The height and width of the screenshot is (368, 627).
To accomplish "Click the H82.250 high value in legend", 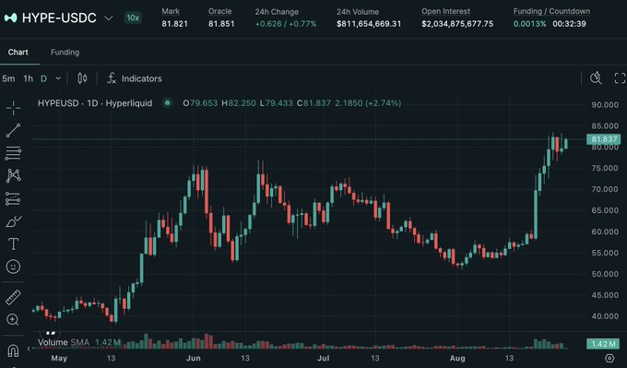I will coord(239,103).
